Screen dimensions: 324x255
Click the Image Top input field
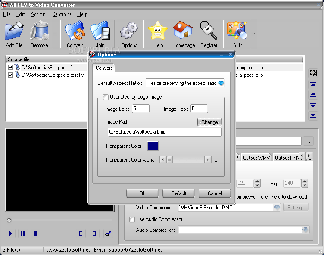click(x=199, y=109)
